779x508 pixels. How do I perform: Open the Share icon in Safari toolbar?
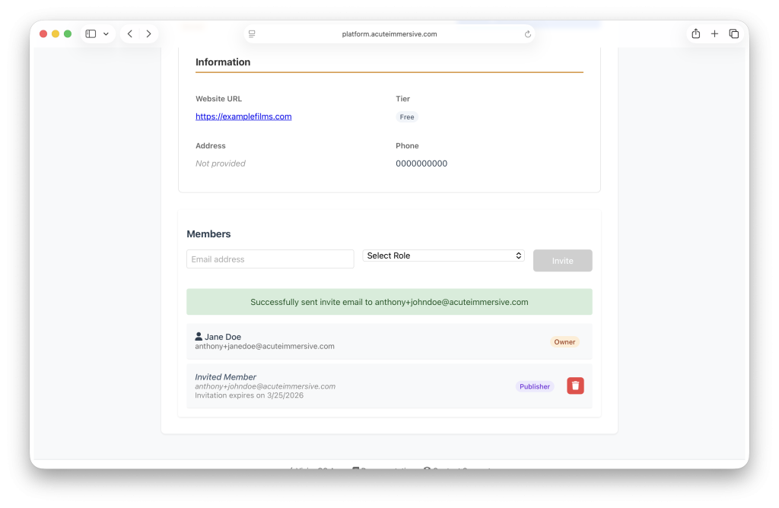coord(695,34)
